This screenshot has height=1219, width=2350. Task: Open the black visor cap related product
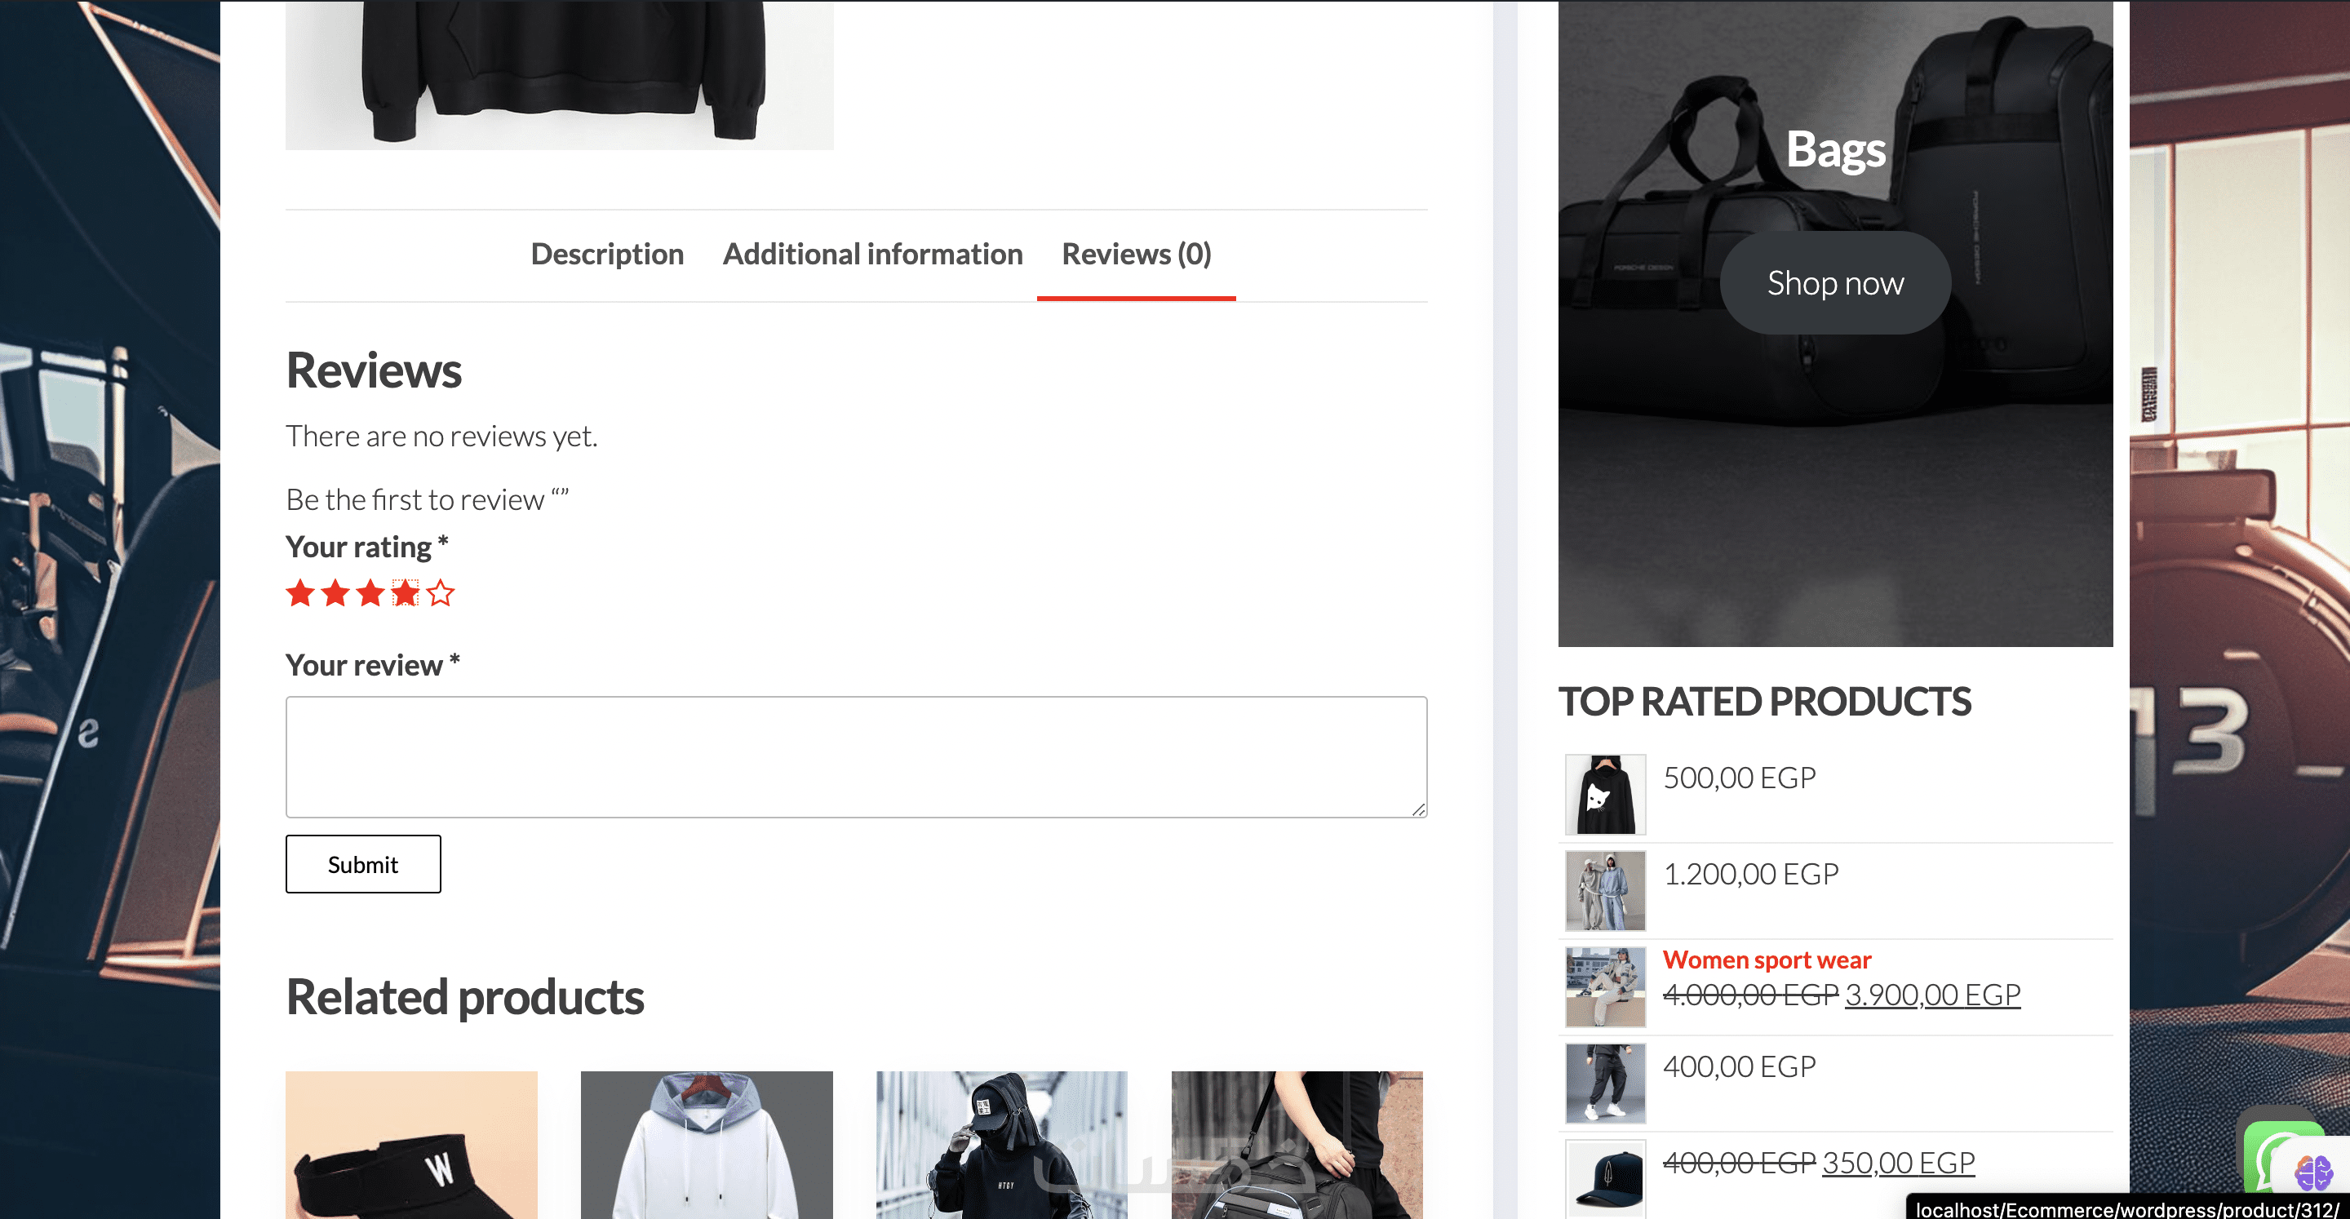[411, 1145]
